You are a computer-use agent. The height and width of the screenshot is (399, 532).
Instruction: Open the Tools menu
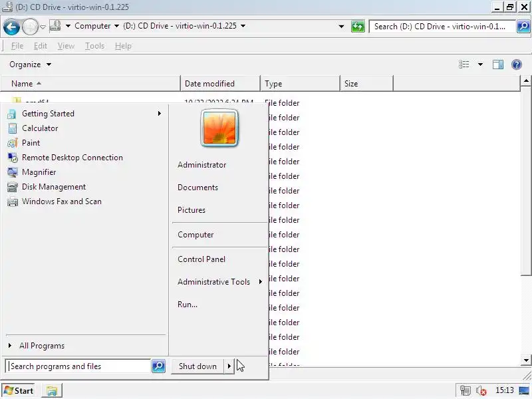coord(94,46)
